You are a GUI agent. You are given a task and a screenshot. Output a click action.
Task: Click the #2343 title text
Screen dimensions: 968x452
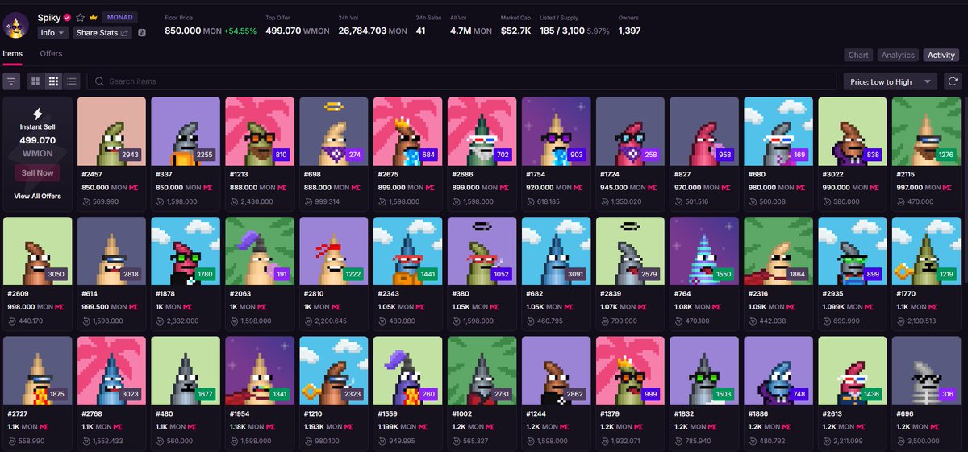(389, 294)
